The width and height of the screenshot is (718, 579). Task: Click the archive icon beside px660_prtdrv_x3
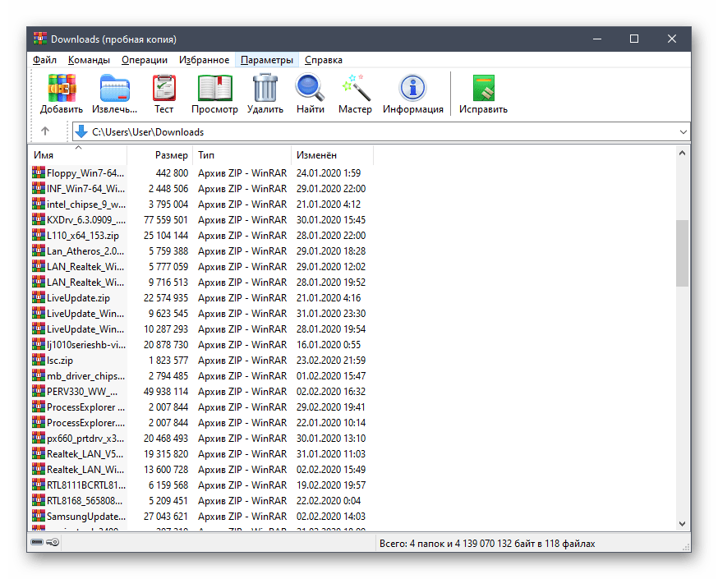coord(39,438)
